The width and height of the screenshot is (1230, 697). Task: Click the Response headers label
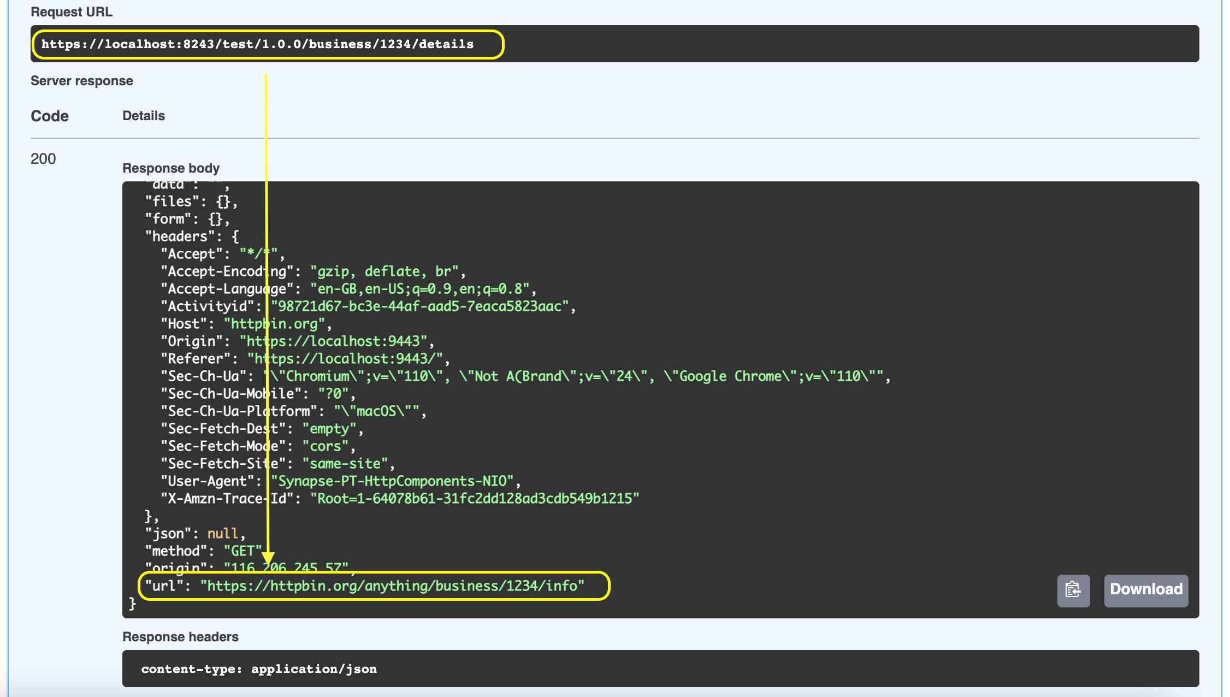coord(181,636)
